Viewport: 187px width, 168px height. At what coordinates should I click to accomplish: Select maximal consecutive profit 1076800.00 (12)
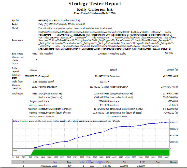coord(101,113)
